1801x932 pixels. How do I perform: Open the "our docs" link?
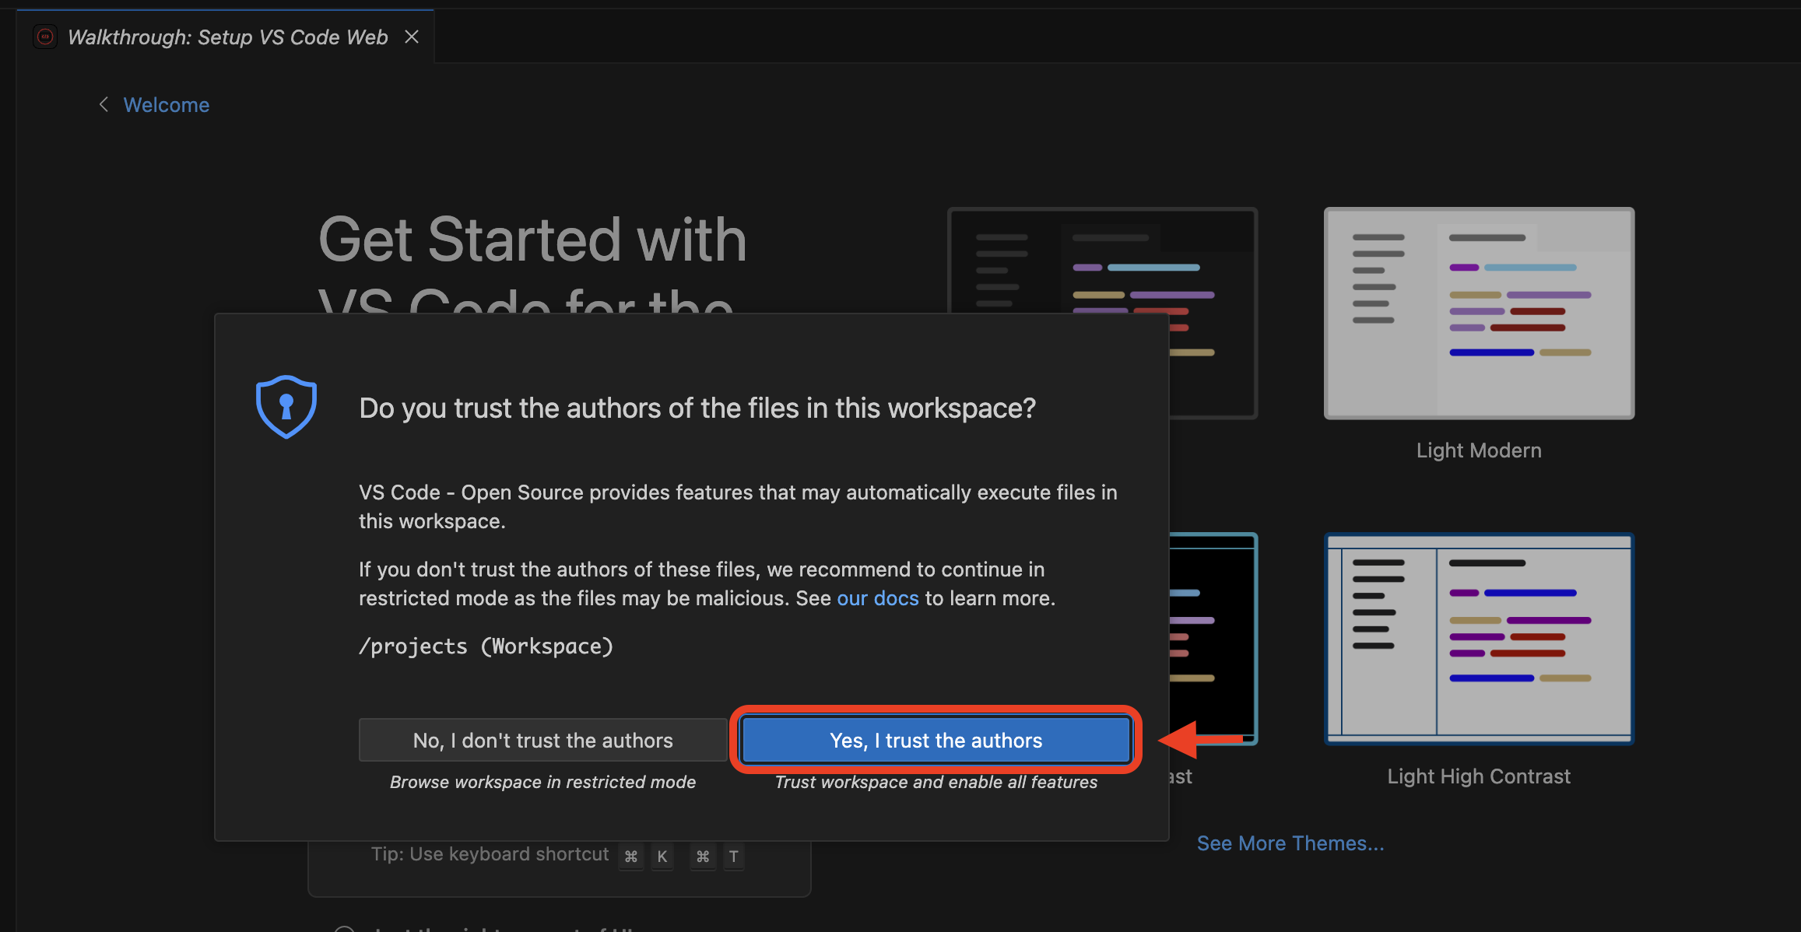(x=877, y=598)
